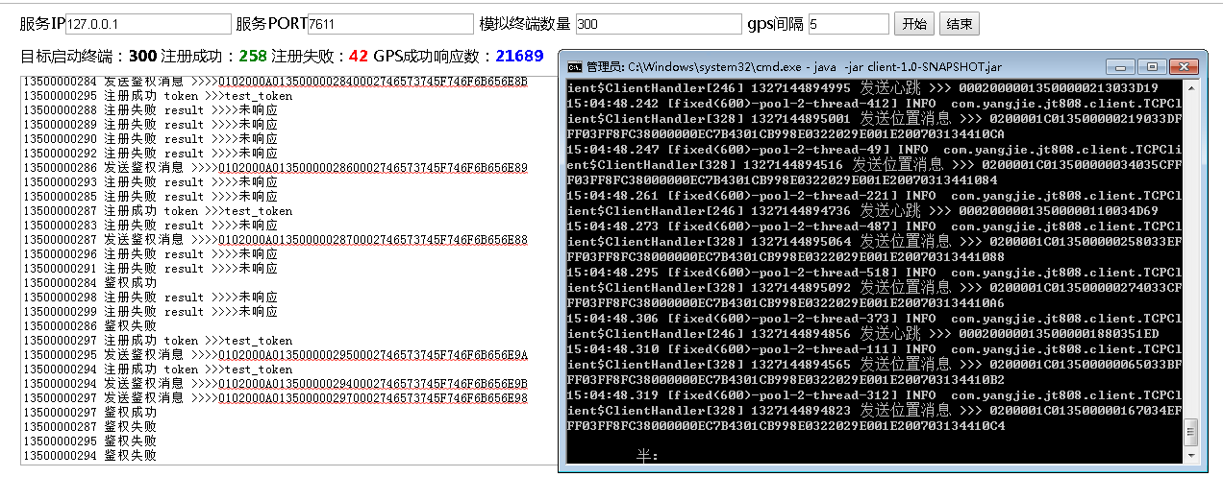Select log row 13500000298 注册失败

coord(150,298)
